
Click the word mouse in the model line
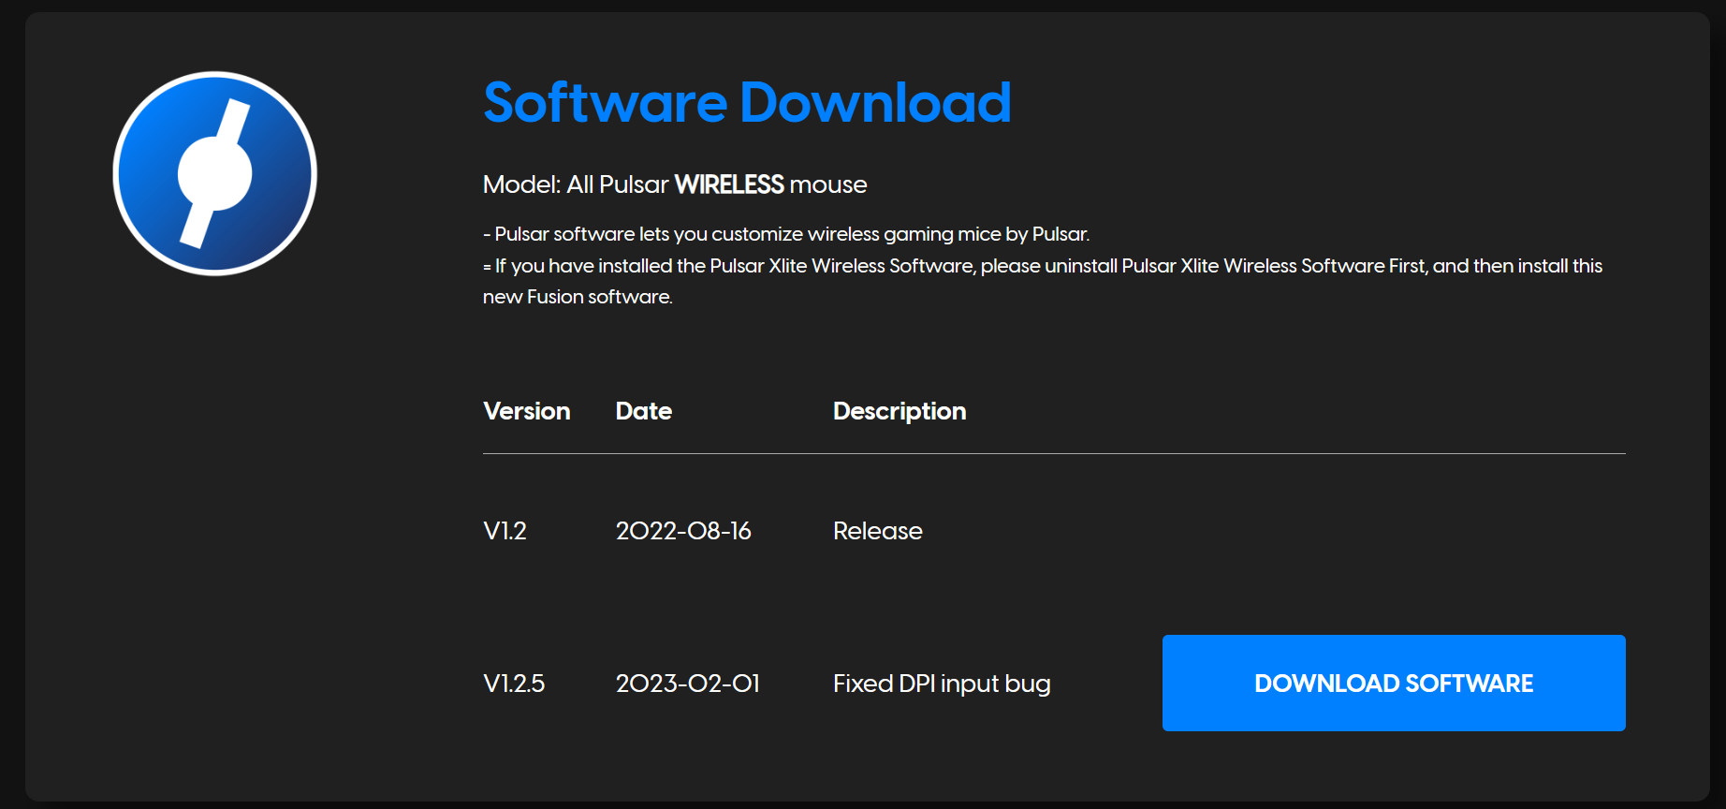(828, 184)
